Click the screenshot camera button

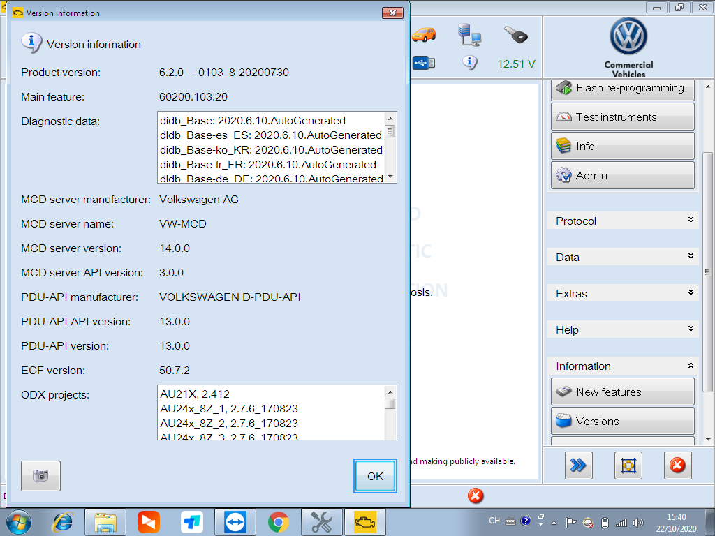(x=40, y=476)
